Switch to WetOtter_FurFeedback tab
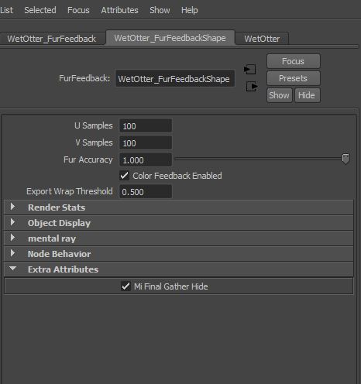This screenshot has width=361, height=384. [x=52, y=39]
